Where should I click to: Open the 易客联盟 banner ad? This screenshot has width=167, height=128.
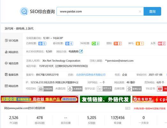point(149,99)
